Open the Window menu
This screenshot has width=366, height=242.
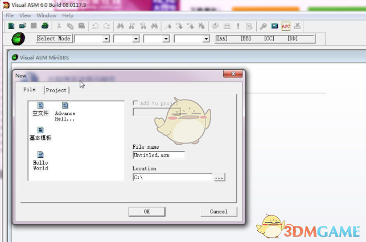(x=47, y=15)
